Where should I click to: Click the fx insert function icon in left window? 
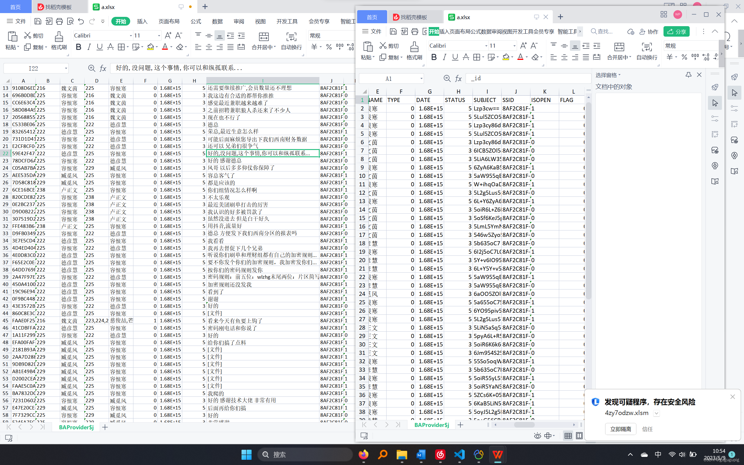pyautogui.click(x=103, y=68)
